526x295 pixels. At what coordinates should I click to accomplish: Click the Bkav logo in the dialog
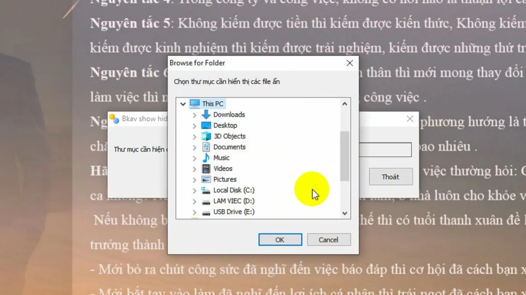click(115, 118)
